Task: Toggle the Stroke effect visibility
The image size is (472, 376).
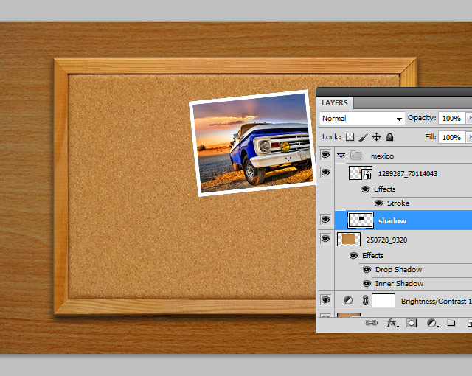Action: coord(378,203)
